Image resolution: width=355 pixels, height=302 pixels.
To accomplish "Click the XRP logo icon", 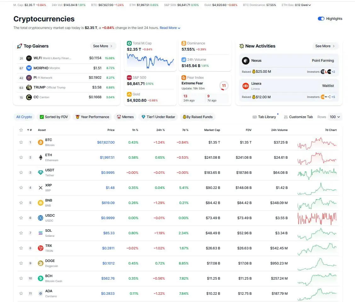I will (41, 188).
